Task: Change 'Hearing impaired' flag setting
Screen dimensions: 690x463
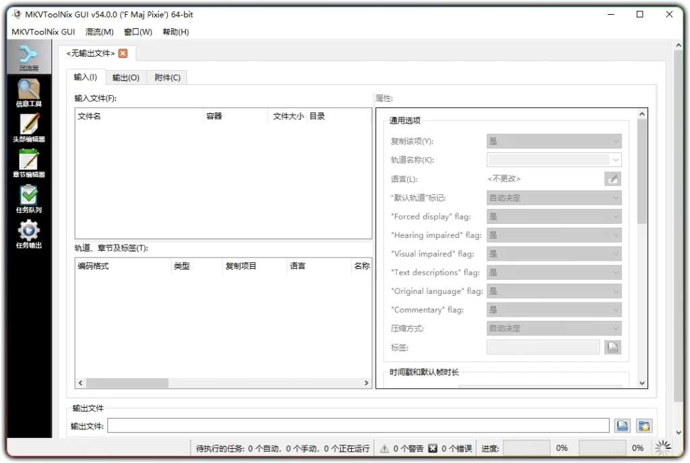Action: pyautogui.click(x=553, y=235)
